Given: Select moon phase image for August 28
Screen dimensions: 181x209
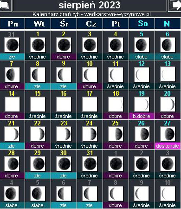Looking at the screenshot, I should point(12,163).
